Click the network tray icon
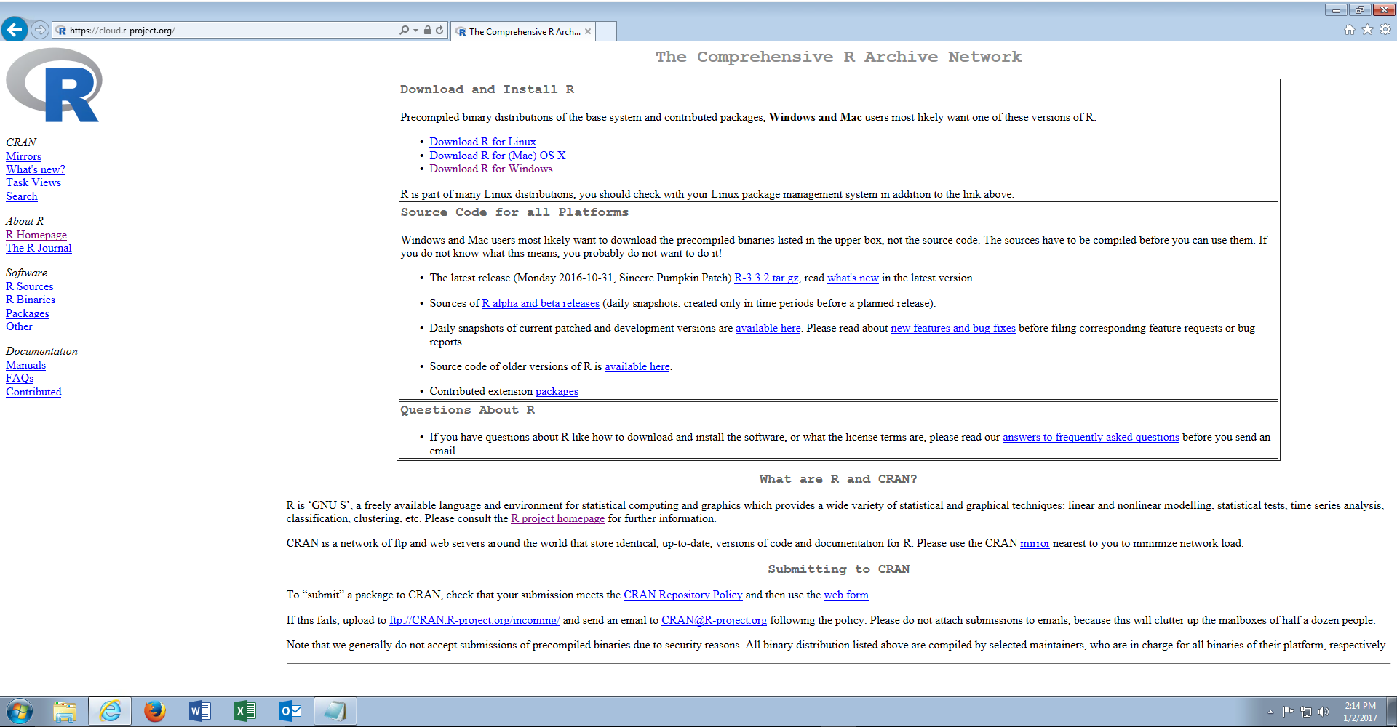Screen dimensions: 1397x727 pos(1306,712)
